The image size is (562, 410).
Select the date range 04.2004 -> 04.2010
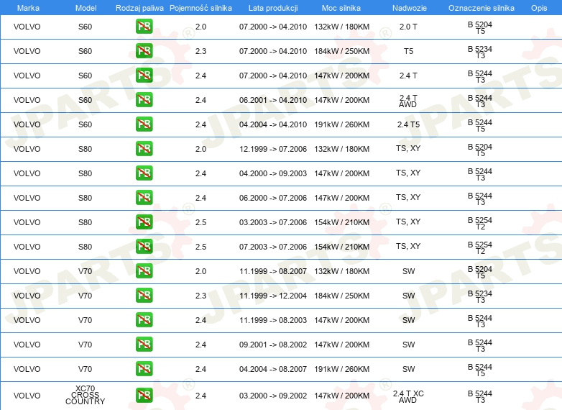tap(273, 124)
